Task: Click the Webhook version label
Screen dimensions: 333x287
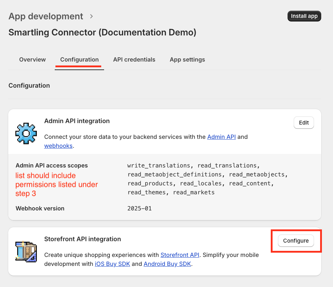Action: coord(40,208)
